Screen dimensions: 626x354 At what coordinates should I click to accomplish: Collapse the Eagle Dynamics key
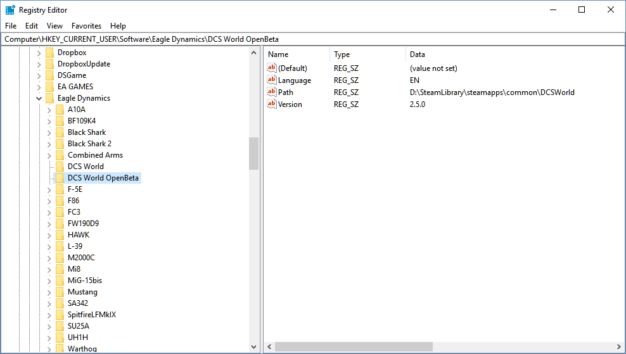(x=39, y=98)
